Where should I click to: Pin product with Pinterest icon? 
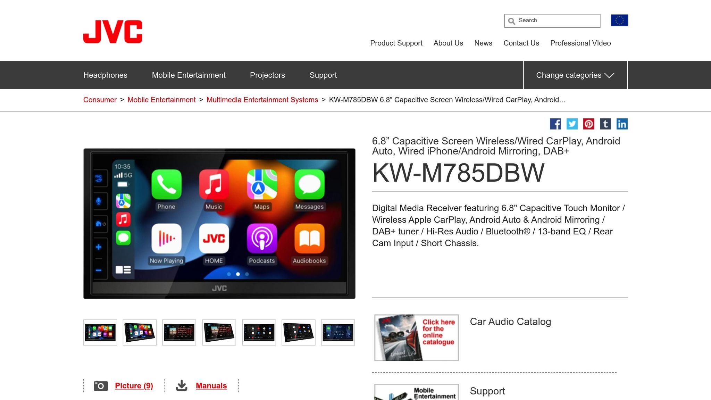pyautogui.click(x=588, y=124)
